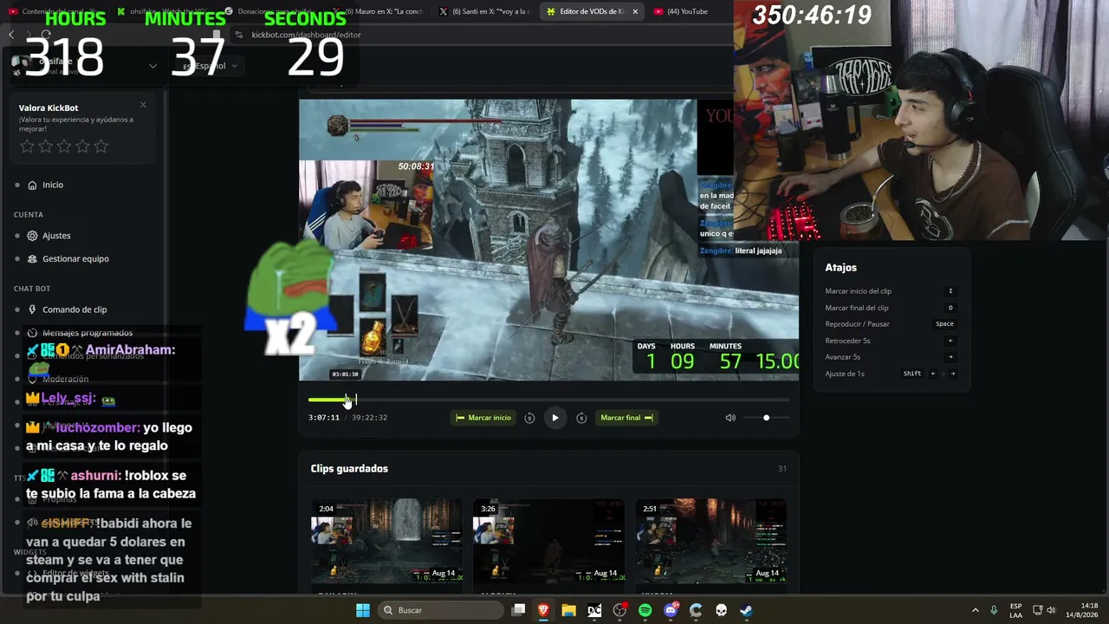Mute the player volume speaker icon
1109x624 pixels.
[730, 418]
